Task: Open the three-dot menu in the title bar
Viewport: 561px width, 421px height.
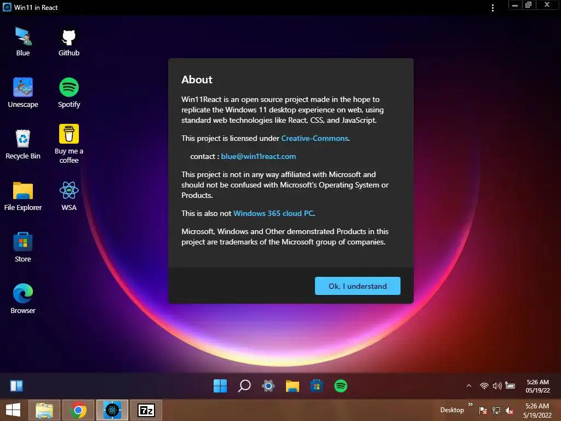Action: tap(493, 8)
